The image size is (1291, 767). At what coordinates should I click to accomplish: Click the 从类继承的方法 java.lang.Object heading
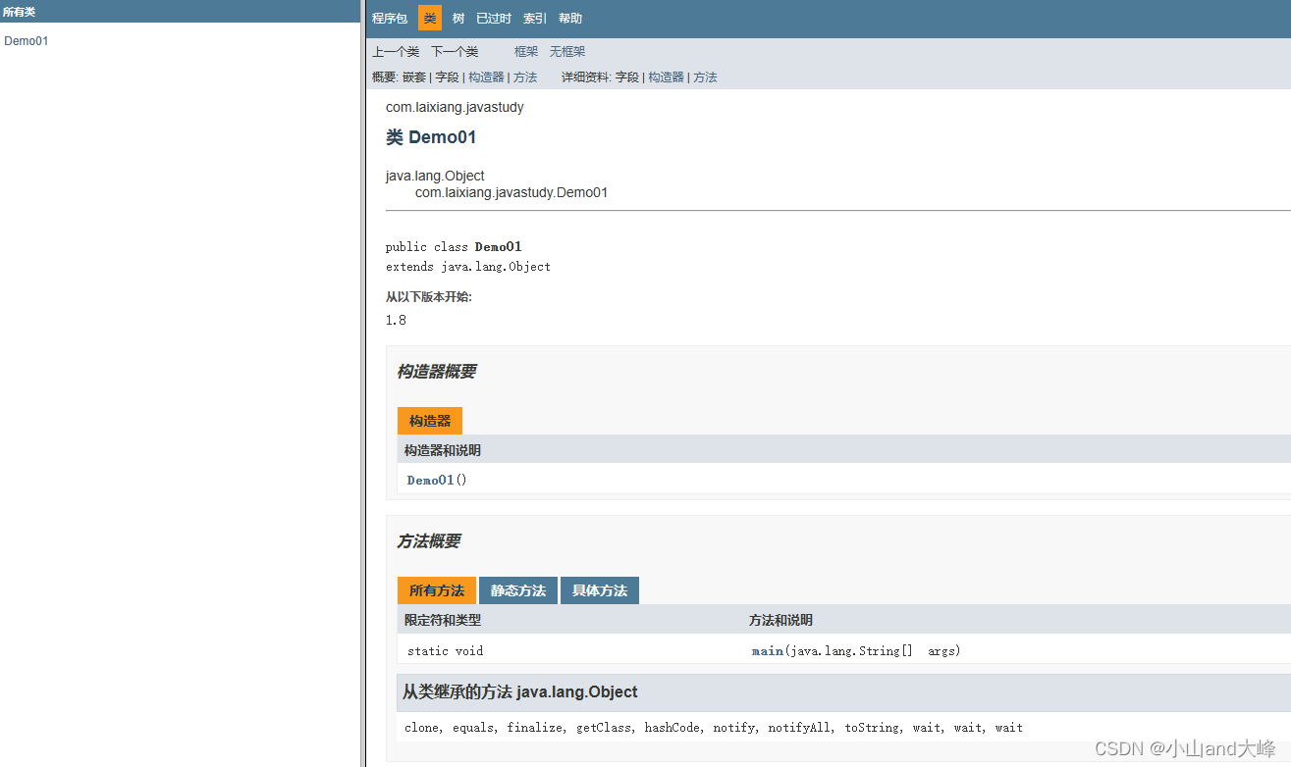520,692
